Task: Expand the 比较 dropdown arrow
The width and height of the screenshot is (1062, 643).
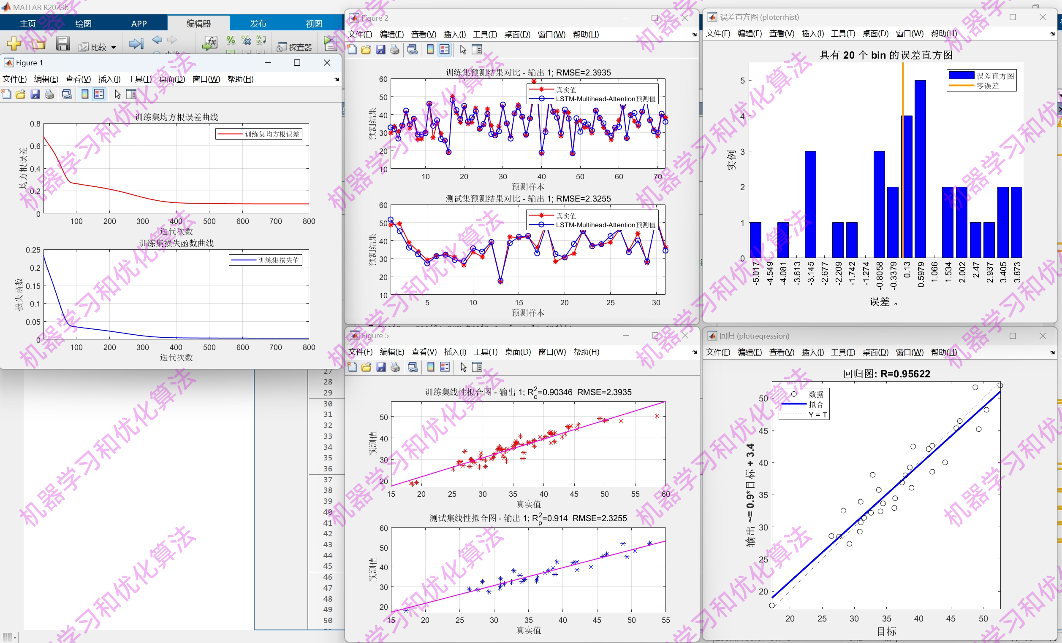Action: pos(114,47)
